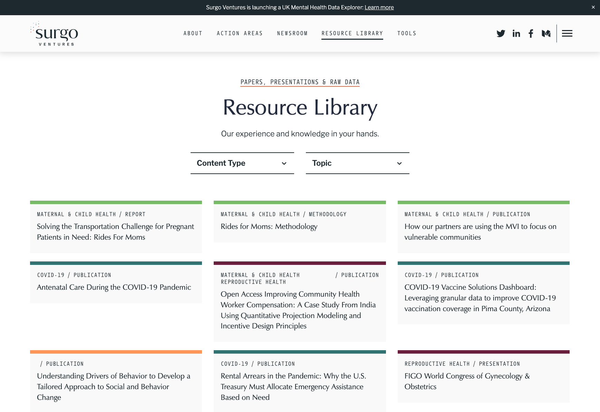Open the Action Areas menu item
This screenshot has width=600, height=412.
[x=240, y=33]
